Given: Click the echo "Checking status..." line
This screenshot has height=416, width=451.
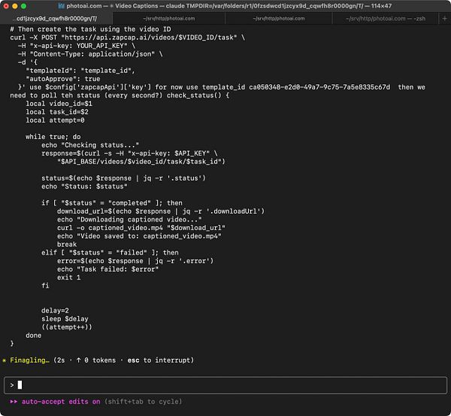Looking at the screenshot, I should pyautogui.click(x=90, y=145).
